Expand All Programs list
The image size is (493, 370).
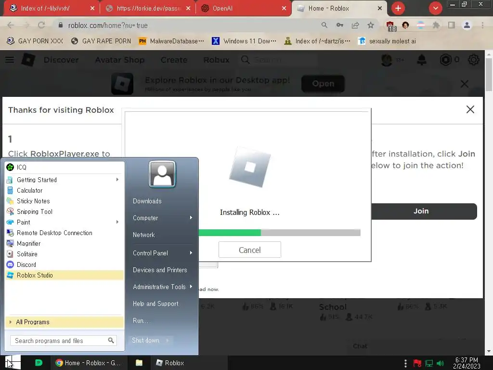pyautogui.click(x=65, y=322)
